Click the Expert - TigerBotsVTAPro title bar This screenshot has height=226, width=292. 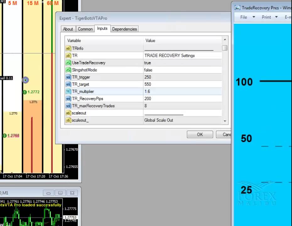[143, 18]
